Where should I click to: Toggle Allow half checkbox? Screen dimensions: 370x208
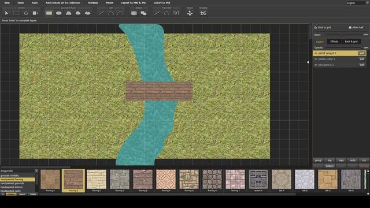(350, 28)
